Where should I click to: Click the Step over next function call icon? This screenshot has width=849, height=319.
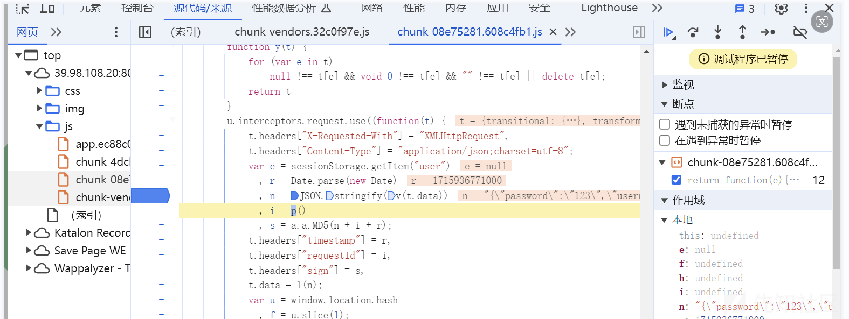tap(693, 33)
